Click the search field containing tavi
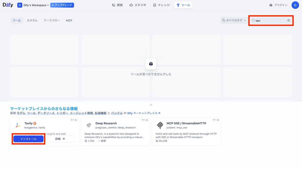Viewport: 302px width, 169px height. point(271,20)
